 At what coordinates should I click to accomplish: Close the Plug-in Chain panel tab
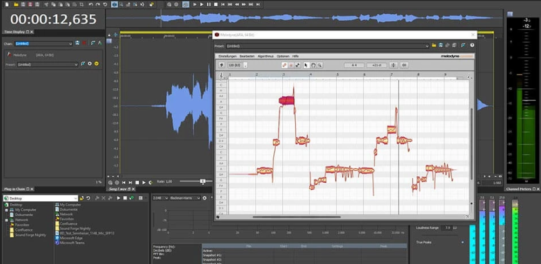32,189
